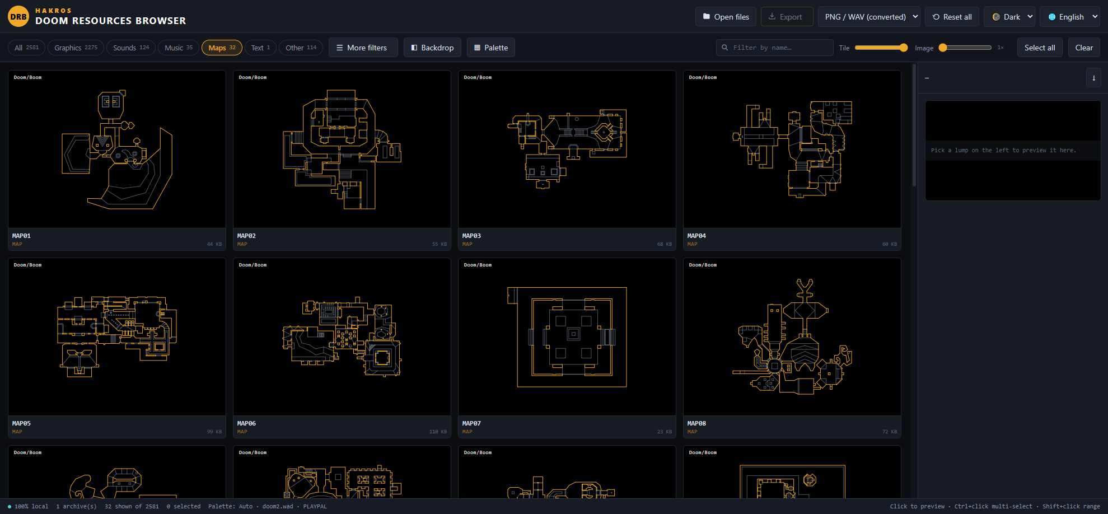1108x514 pixels.
Task: Click the MAP06 name label
Action: [x=246, y=423]
